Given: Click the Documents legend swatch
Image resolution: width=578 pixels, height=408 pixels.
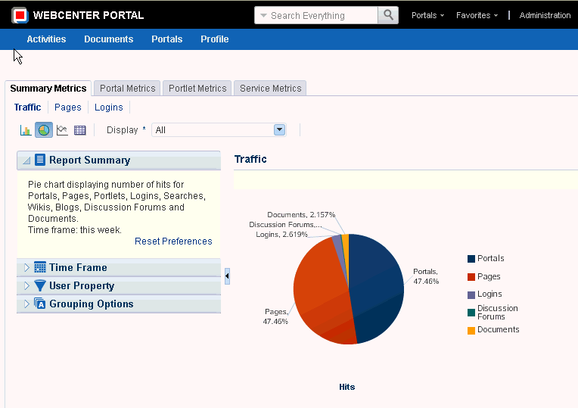Looking at the screenshot, I should [471, 331].
